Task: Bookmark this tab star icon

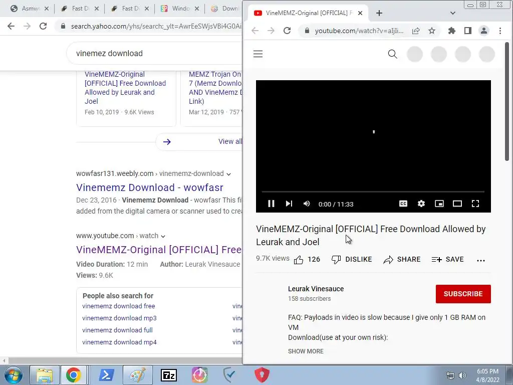Action: [431, 31]
